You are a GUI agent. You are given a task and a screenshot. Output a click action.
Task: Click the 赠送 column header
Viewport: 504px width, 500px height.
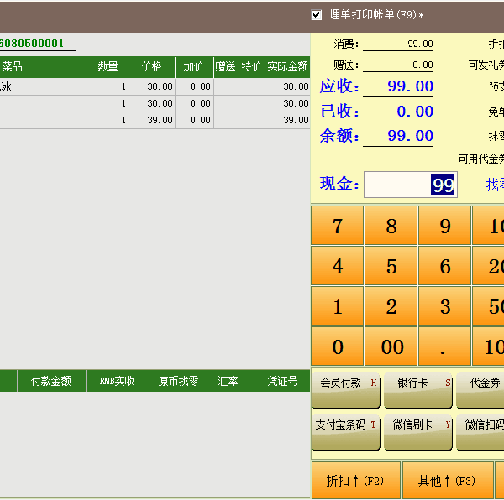click(226, 67)
